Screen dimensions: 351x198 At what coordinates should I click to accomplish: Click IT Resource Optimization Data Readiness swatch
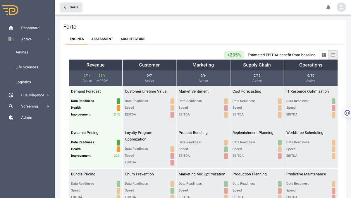click(334, 101)
